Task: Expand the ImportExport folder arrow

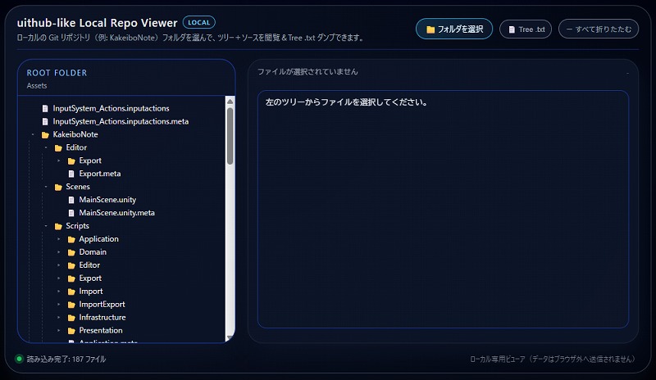Action: pos(59,305)
